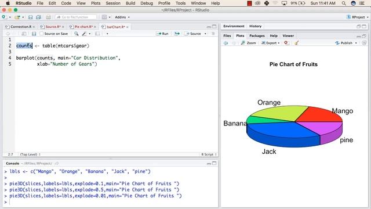Screen dimensions: 371x209
Task: Toggle the Source on Save checkbox
Action: tap(41, 34)
